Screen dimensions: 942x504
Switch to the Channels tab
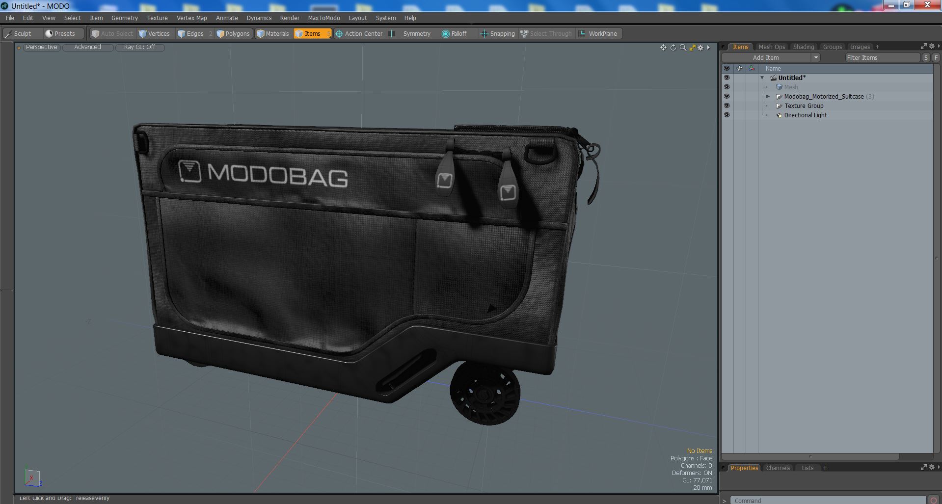click(778, 468)
